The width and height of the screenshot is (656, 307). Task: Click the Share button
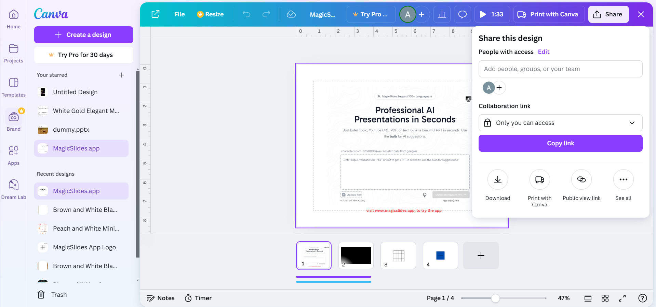[x=608, y=14]
